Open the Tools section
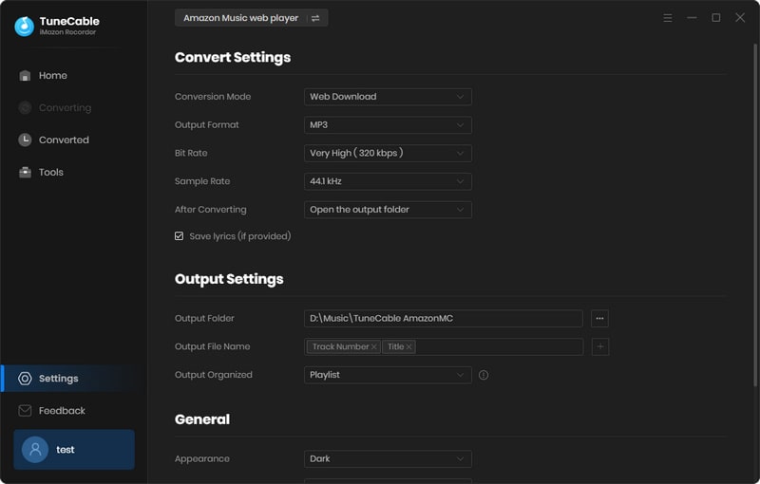Image resolution: width=760 pixels, height=484 pixels. click(74, 173)
